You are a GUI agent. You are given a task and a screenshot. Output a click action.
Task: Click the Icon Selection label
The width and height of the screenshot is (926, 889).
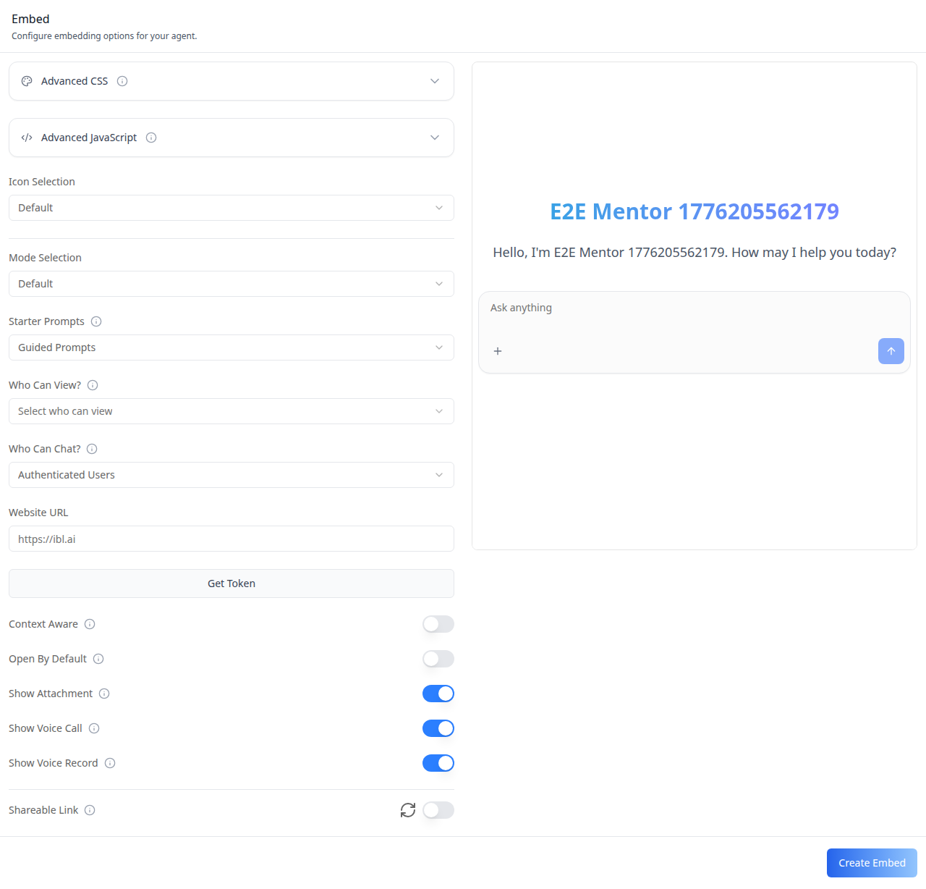click(x=42, y=182)
